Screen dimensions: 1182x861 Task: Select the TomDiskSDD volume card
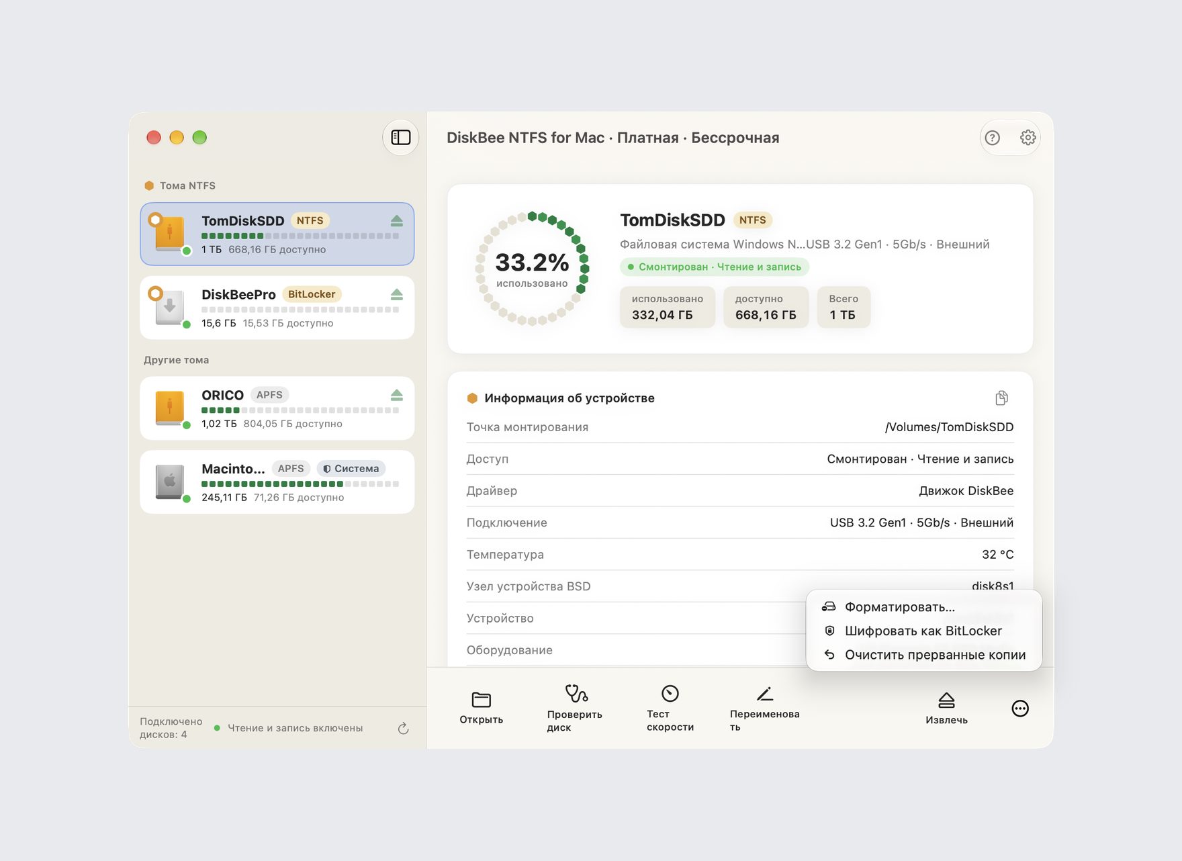[x=277, y=234]
